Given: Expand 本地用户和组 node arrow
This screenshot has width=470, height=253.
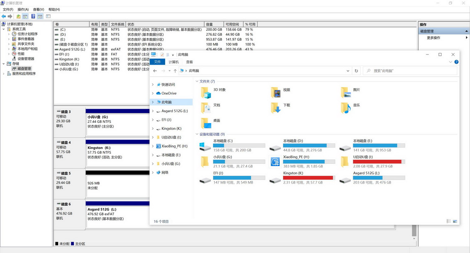Looking at the screenshot, I should tap(9, 49).
